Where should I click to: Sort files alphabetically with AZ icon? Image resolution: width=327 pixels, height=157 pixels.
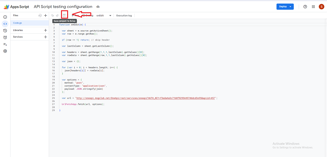[x=40, y=15]
